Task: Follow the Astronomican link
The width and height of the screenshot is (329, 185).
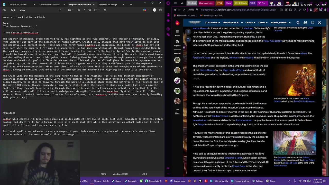Action: point(244,120)
